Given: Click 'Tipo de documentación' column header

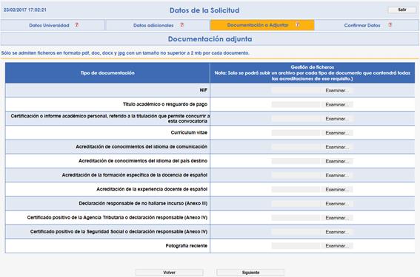Looking at the screenshot, I should [x=107, y=73].
